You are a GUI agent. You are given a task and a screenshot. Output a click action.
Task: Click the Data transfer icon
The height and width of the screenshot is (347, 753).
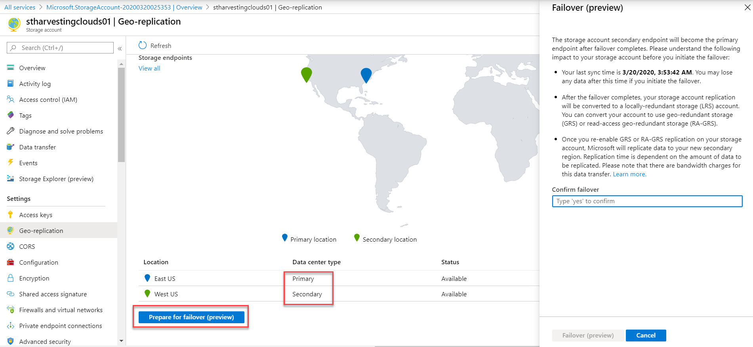pos(11,147)
